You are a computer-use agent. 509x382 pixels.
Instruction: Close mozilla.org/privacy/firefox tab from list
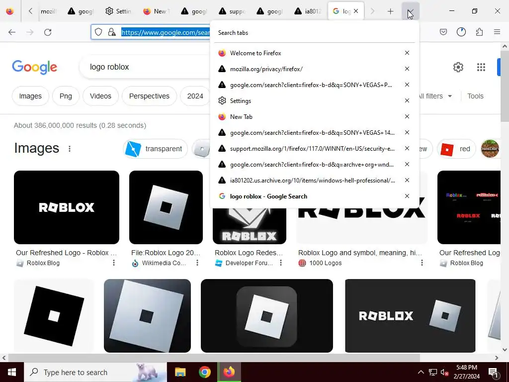tap(407, 69)
